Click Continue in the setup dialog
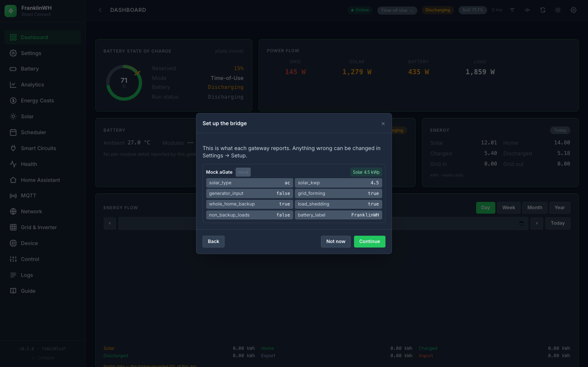The height and width of the screenshot is (367, 588). [370, 241]
